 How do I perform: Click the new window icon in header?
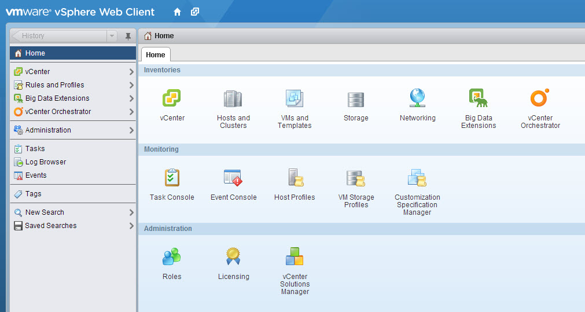[195, 12]
